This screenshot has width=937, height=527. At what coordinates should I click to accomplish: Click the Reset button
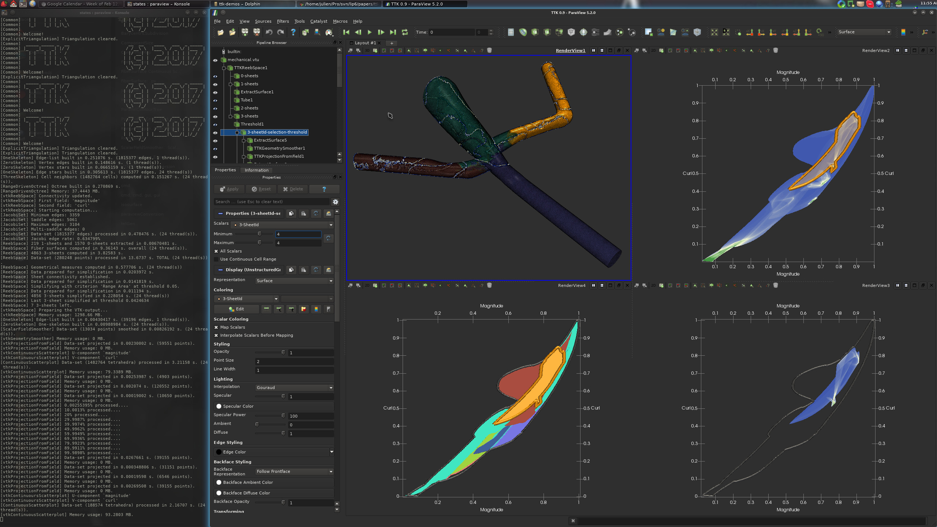point(261,189)
